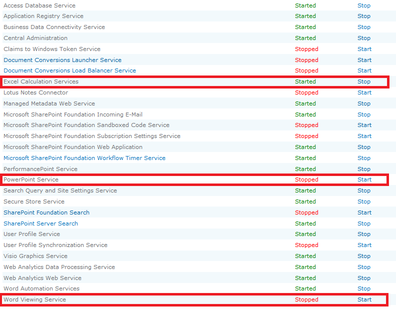Stop the Application Registry Service
The width and height of the screenshot is (396, 312).
click(363, 16)
